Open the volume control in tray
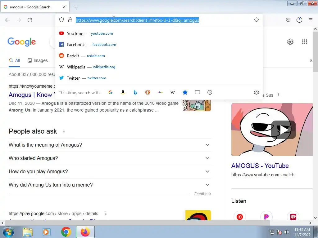The width and height of the screenshot is (318, 238). click(286, 232)
